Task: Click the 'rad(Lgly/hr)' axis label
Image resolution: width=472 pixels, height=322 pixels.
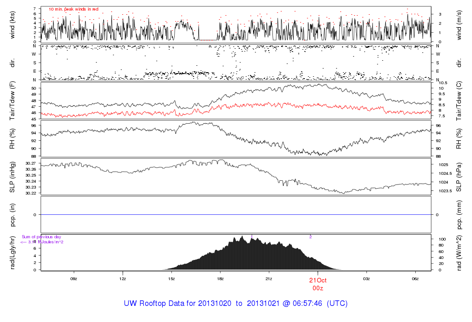Action: tap(12, 253)
